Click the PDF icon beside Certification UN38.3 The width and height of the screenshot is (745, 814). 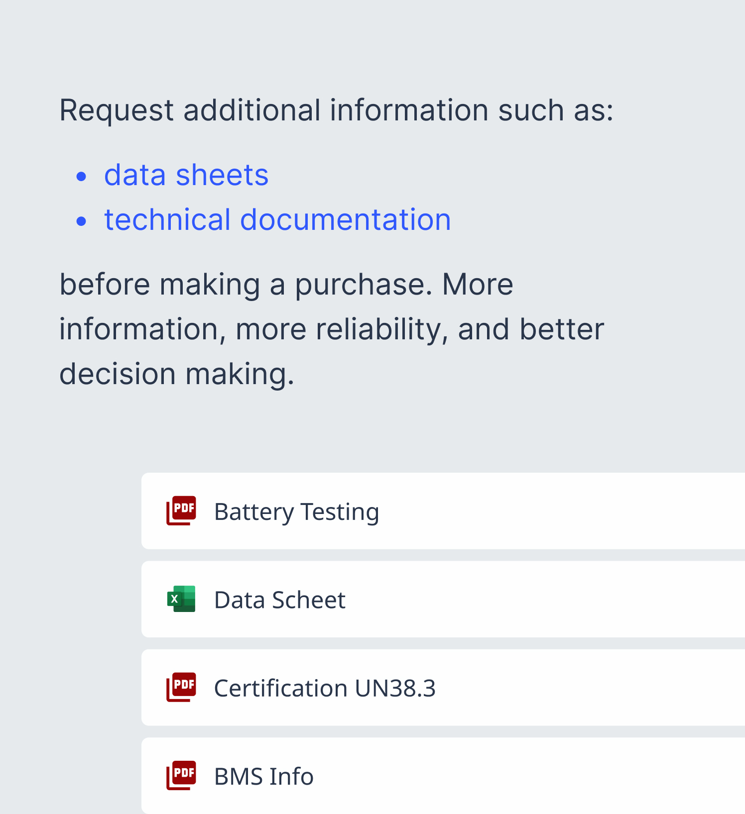181,687
